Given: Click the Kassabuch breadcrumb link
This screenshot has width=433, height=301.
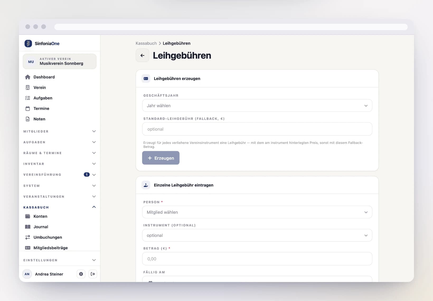Looking at the screenshot, I should [146, 43].
